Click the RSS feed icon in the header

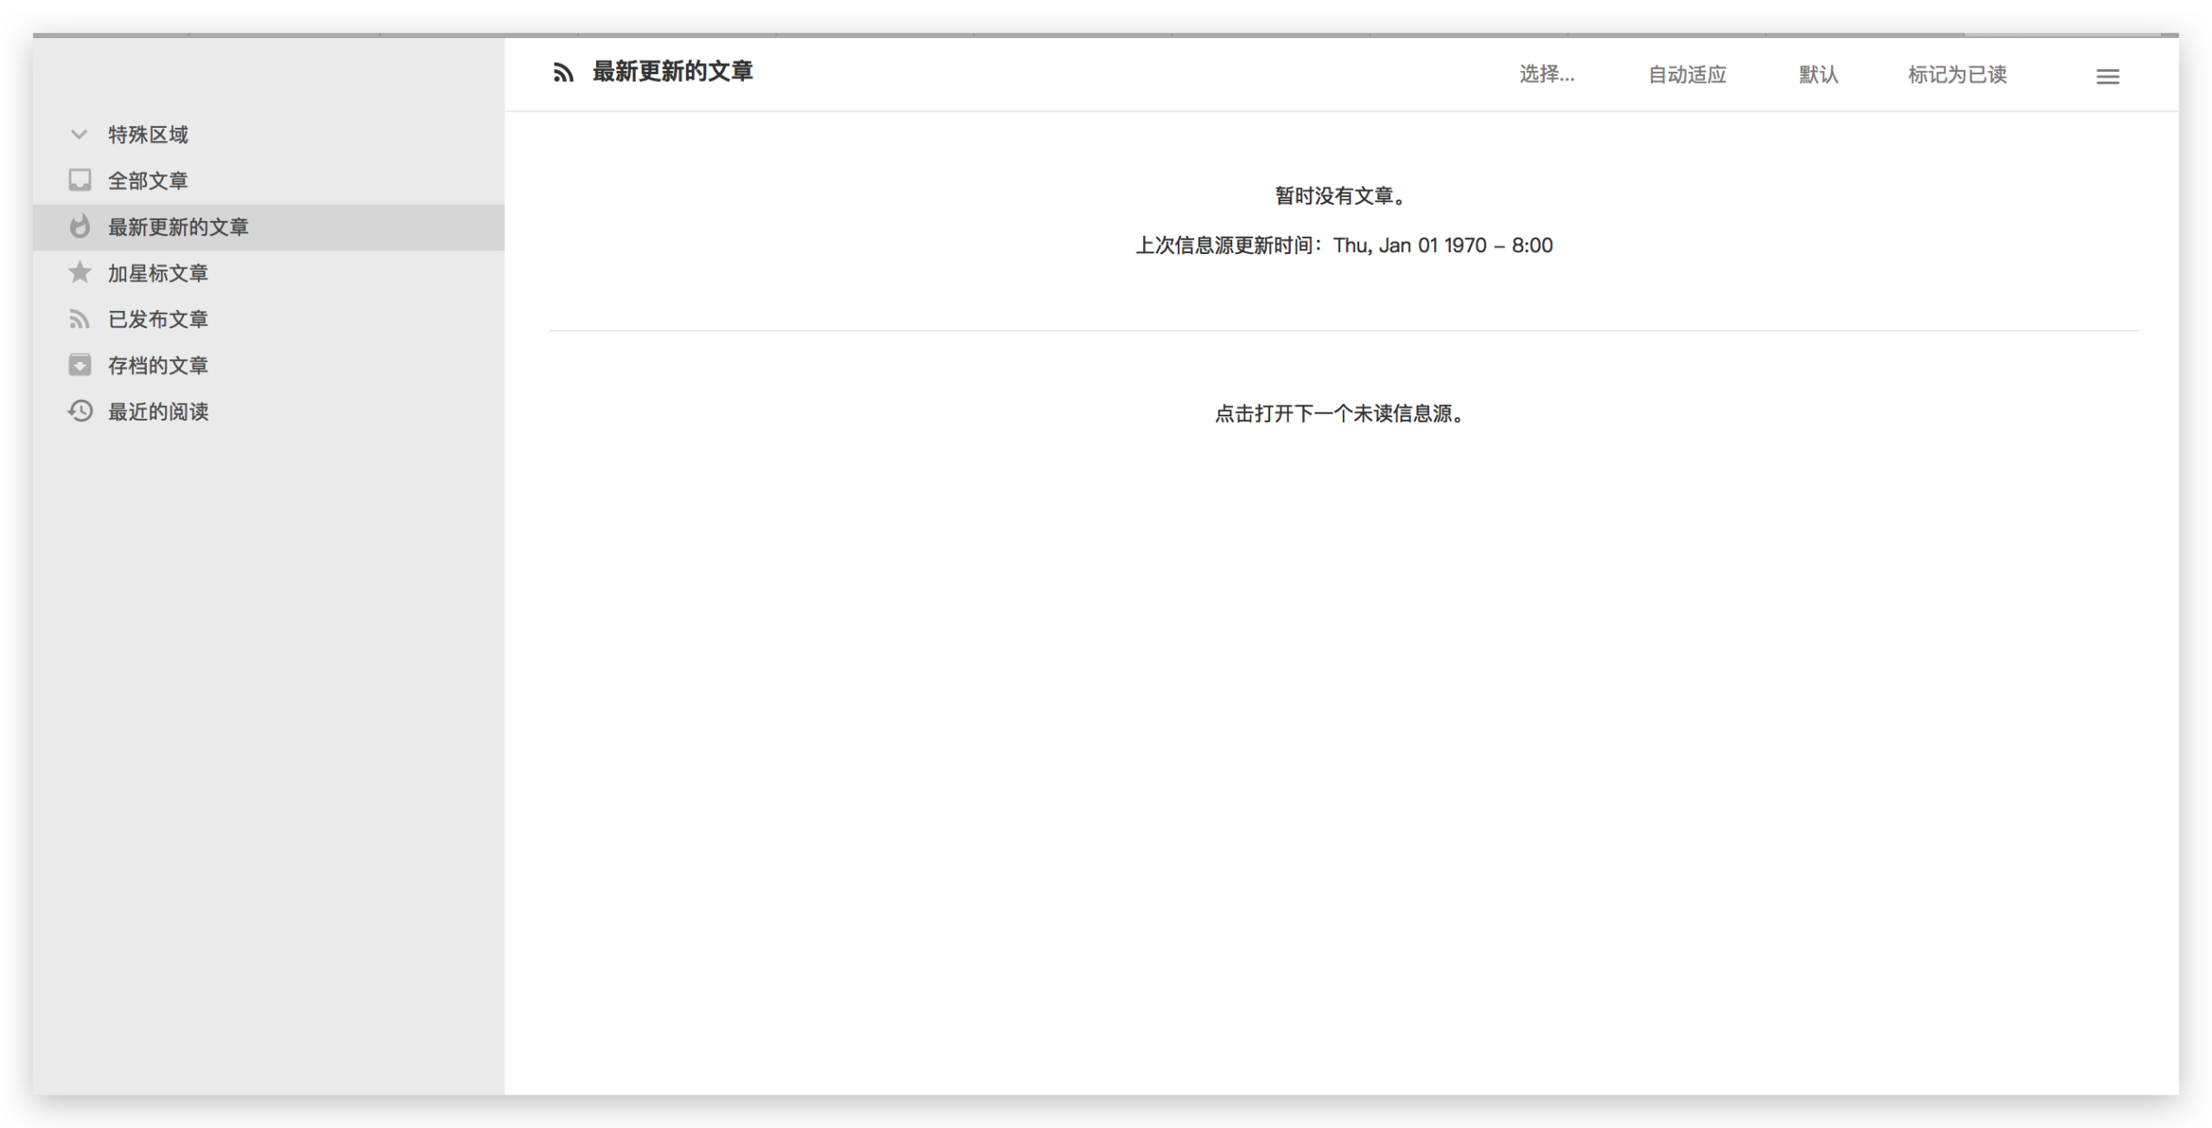(563, 73)
